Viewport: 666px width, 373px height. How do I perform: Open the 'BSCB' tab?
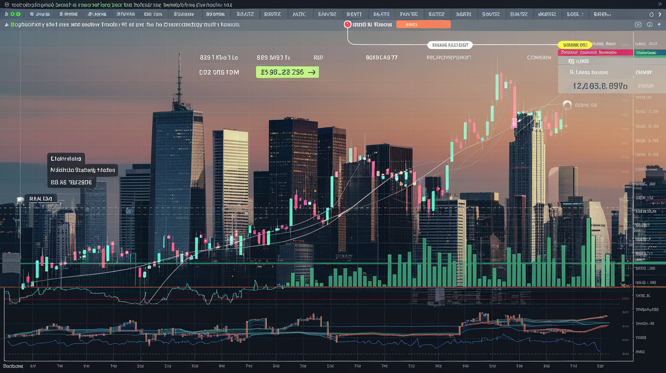[575, 14]
